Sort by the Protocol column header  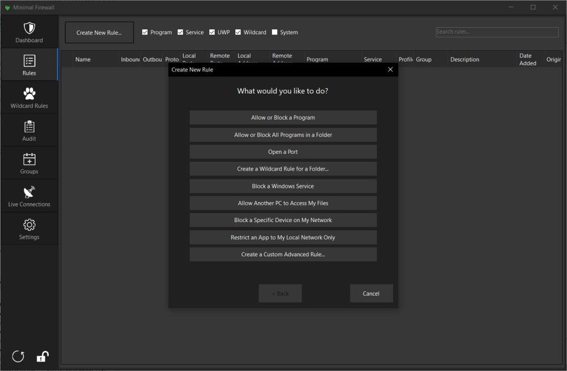click(172, 59)
